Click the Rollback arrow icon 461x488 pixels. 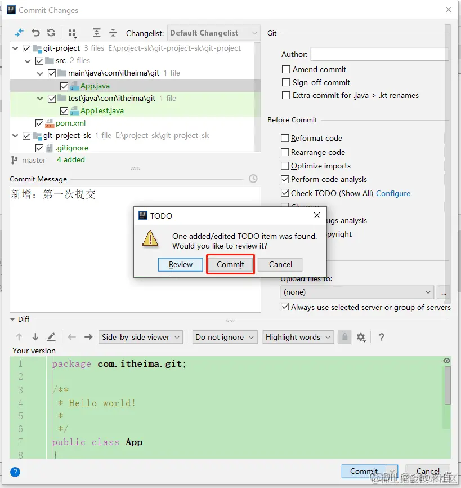(36, 33)
